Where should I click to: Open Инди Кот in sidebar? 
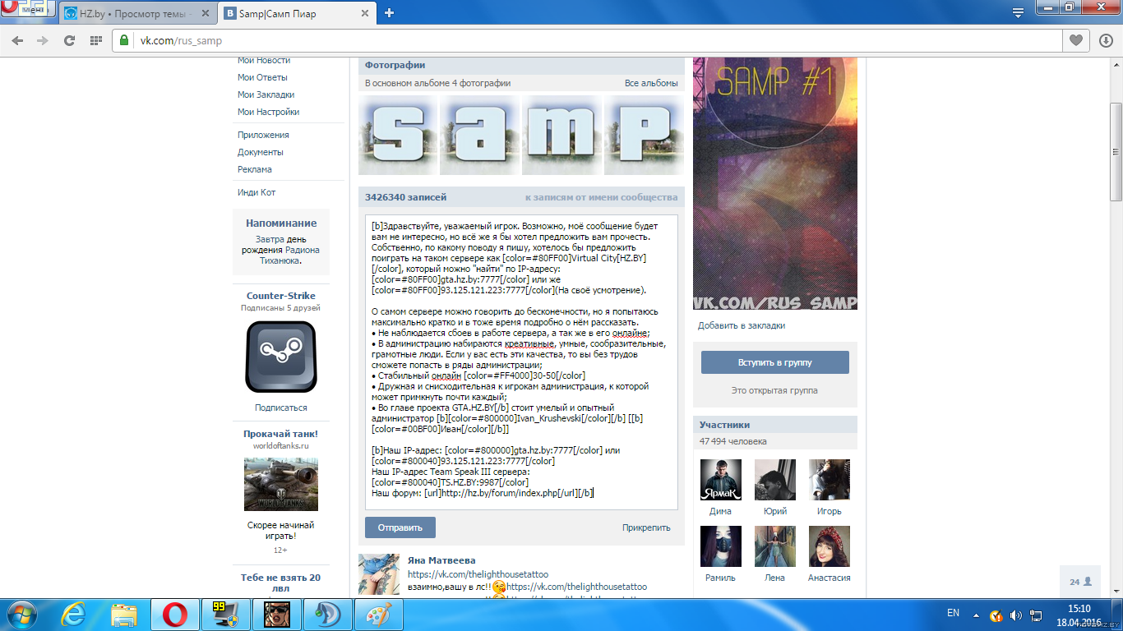(256, 192)
